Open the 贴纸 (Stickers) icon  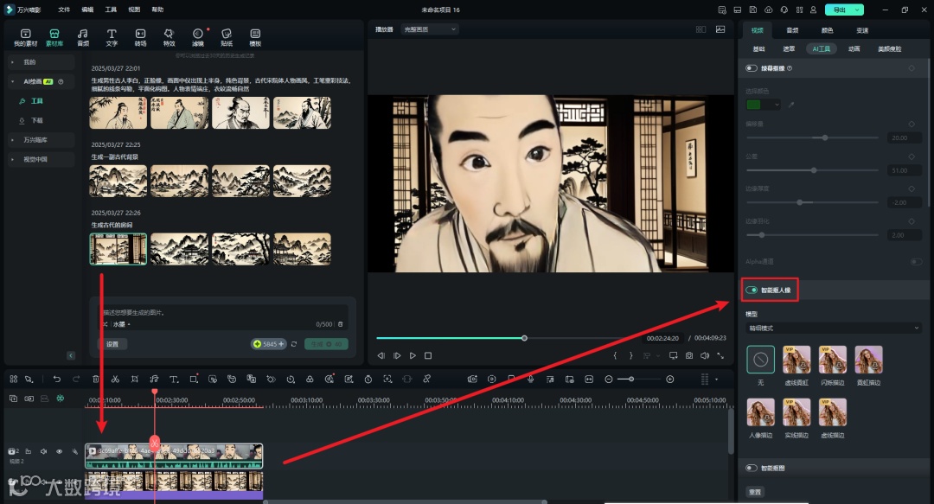(x=227, y=36)
